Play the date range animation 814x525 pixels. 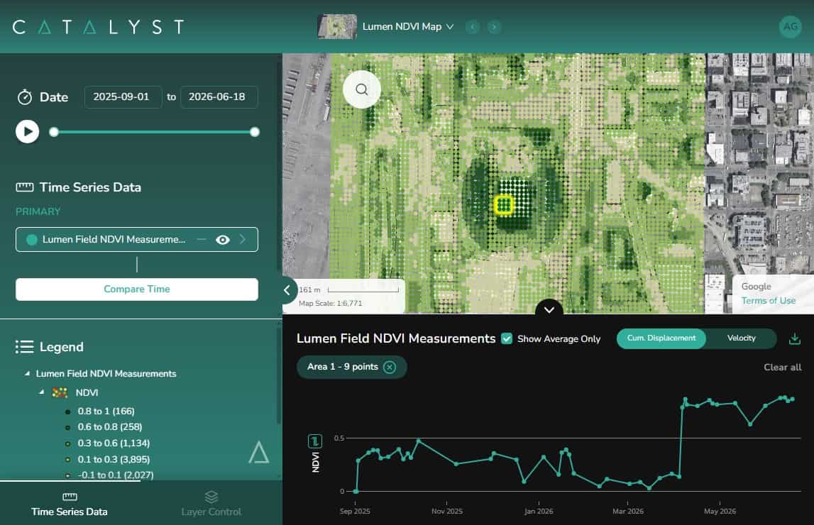[x=28, y=132]
